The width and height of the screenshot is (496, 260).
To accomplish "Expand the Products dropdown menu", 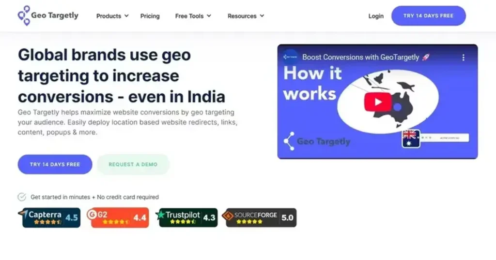I will click(x=112, y=16).
